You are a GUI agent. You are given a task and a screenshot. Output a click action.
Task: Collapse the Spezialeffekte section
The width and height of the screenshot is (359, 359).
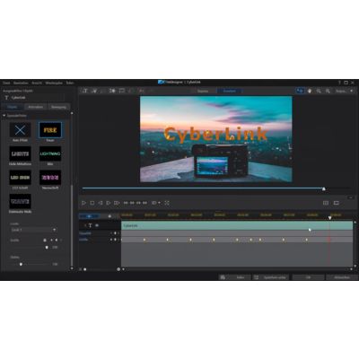pos(4,116)
